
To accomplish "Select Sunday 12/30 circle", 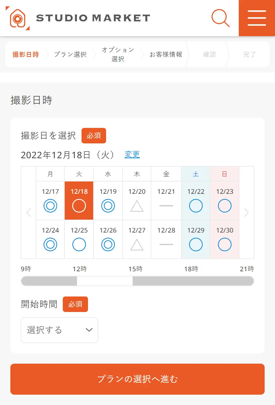I will [225, 239].
